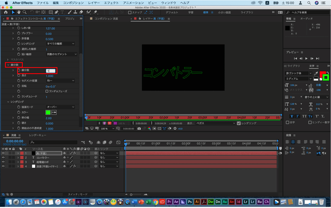Open the コンポジション menu
This screenshot has height=208, width=331.
74,3
